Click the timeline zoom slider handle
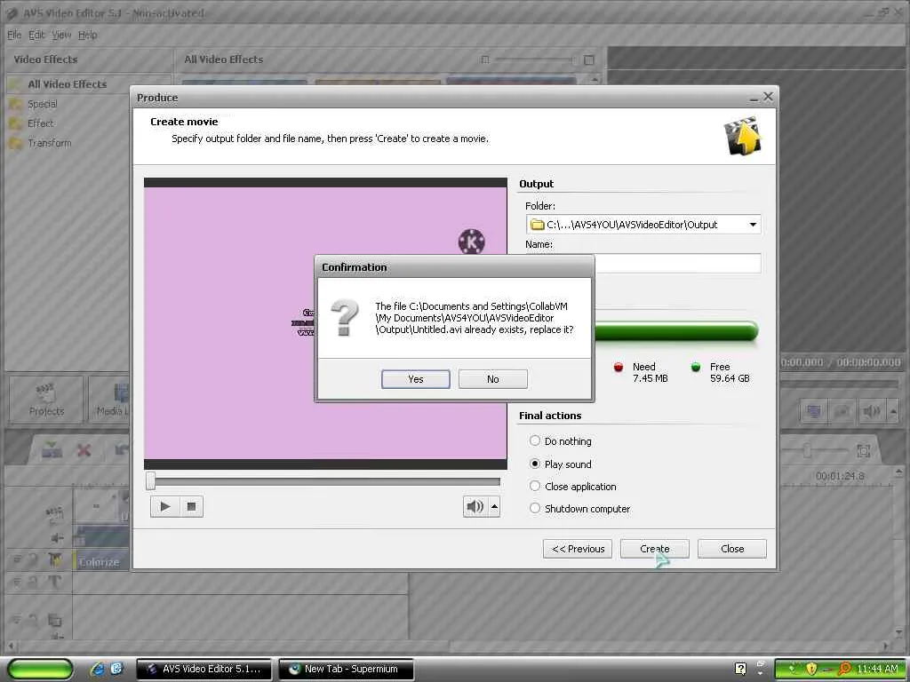This screenshot has height=682, width=910. (x=807, y=450)
